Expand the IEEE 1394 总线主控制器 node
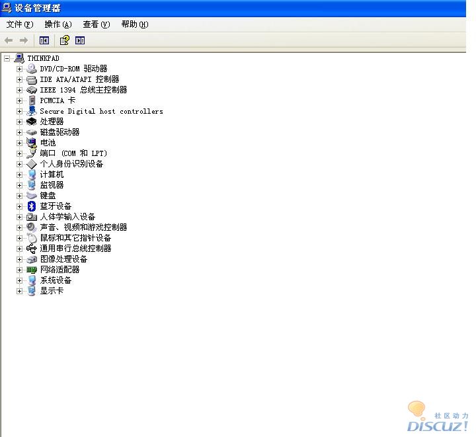Image resolution: width=476 pixels, height=437 pixels. pos(19,90)
